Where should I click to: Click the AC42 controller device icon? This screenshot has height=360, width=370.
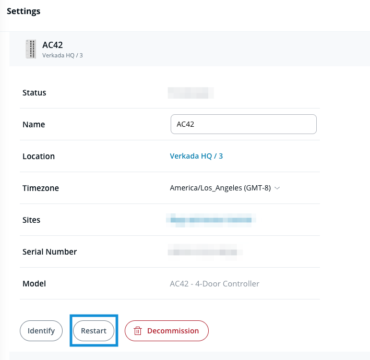pyautogui.click(x=31, y=49)
